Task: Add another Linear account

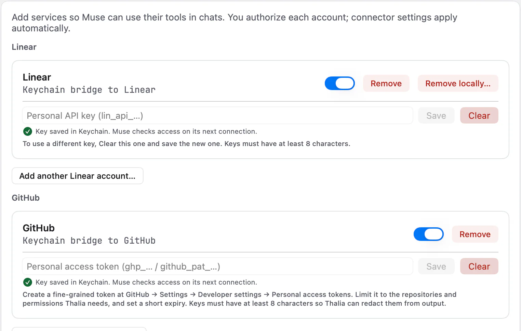Action: point(78,176)
